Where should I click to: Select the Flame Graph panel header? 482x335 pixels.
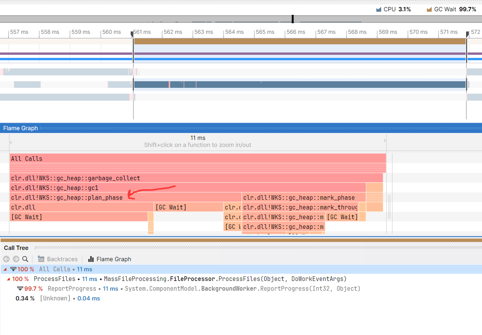(21, 128)
